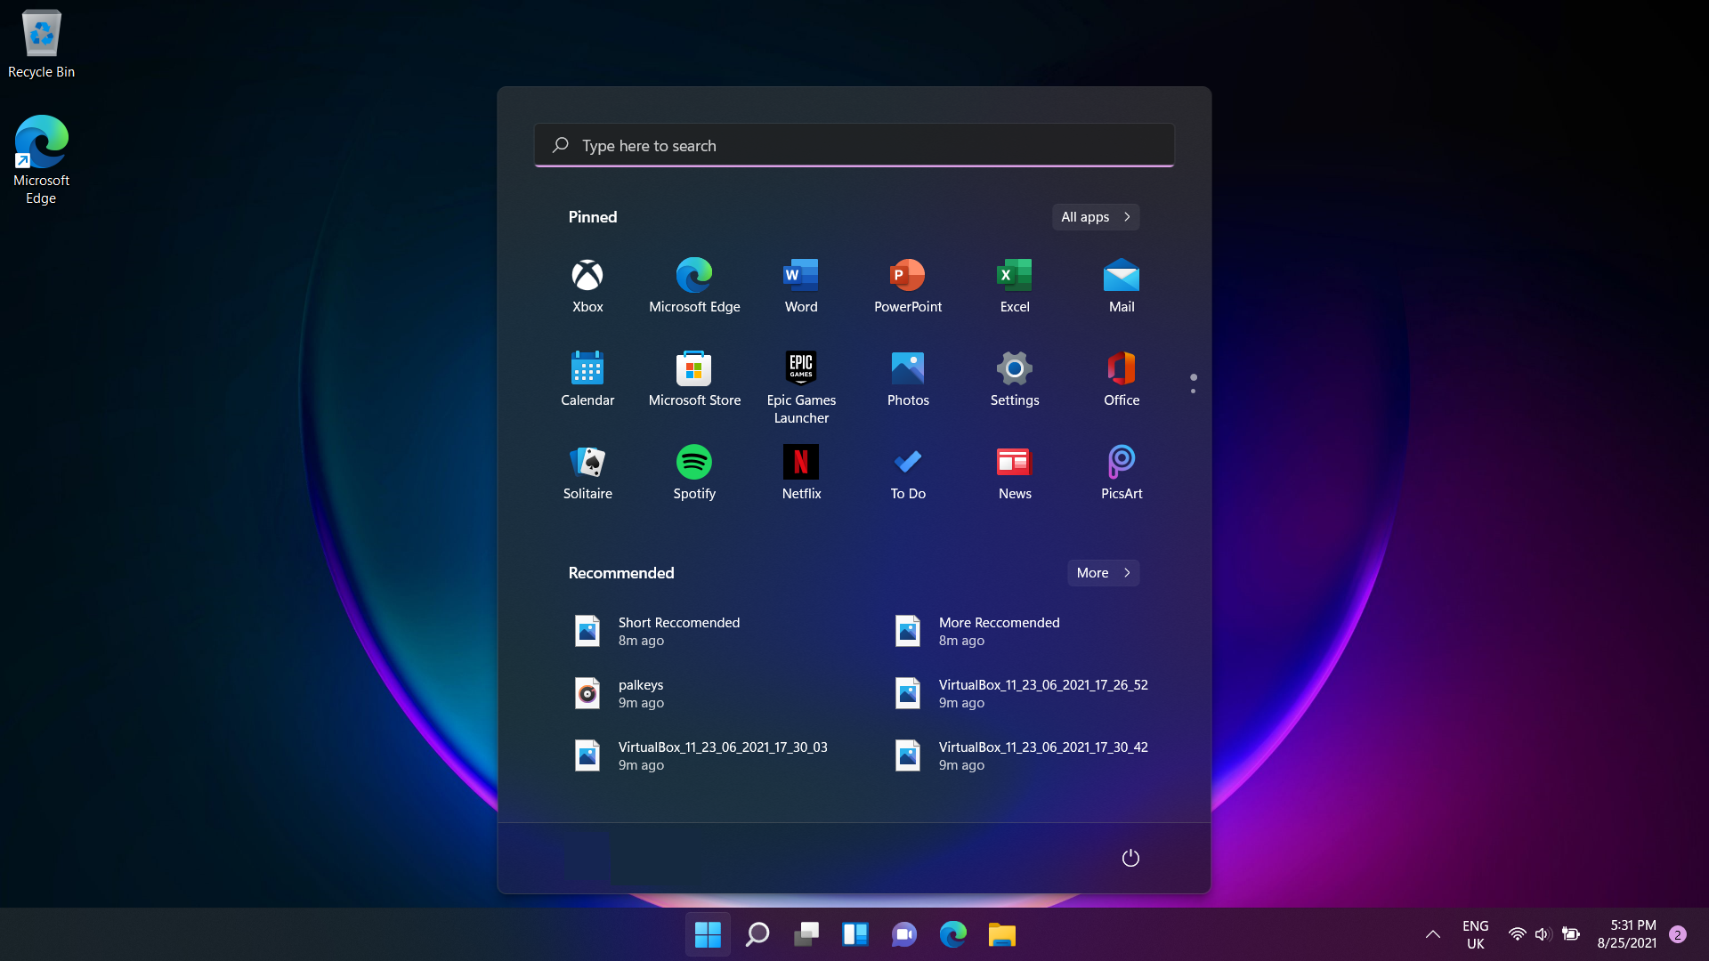Expand All apps section
The width and height of the screenshot is (1709, 961).
coord(1095,216)
